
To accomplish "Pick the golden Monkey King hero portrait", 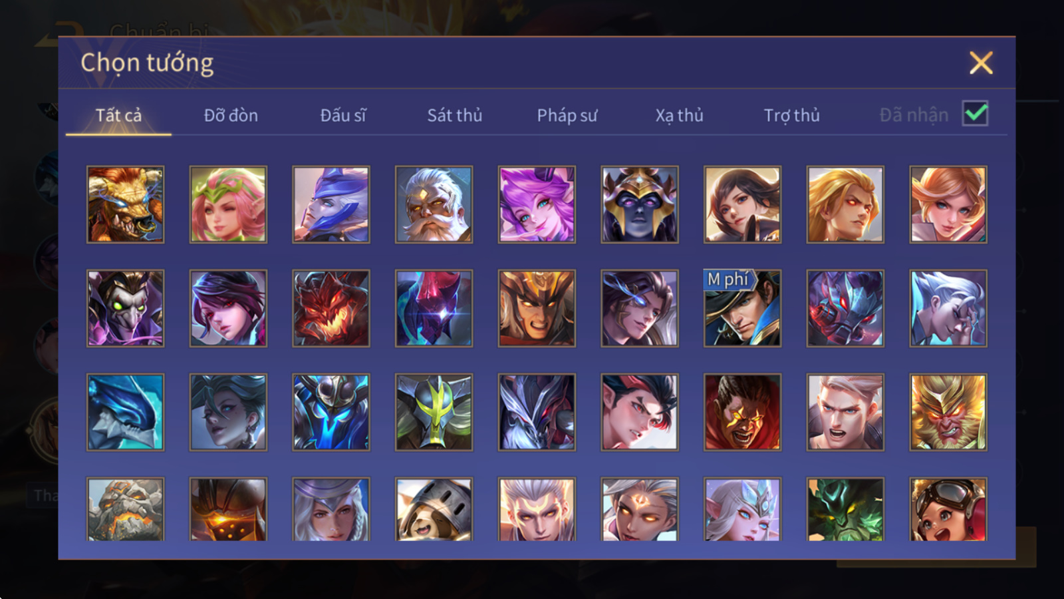I will (x=948, y=412).
